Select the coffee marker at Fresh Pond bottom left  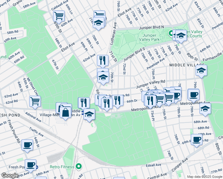click(30, 164)
